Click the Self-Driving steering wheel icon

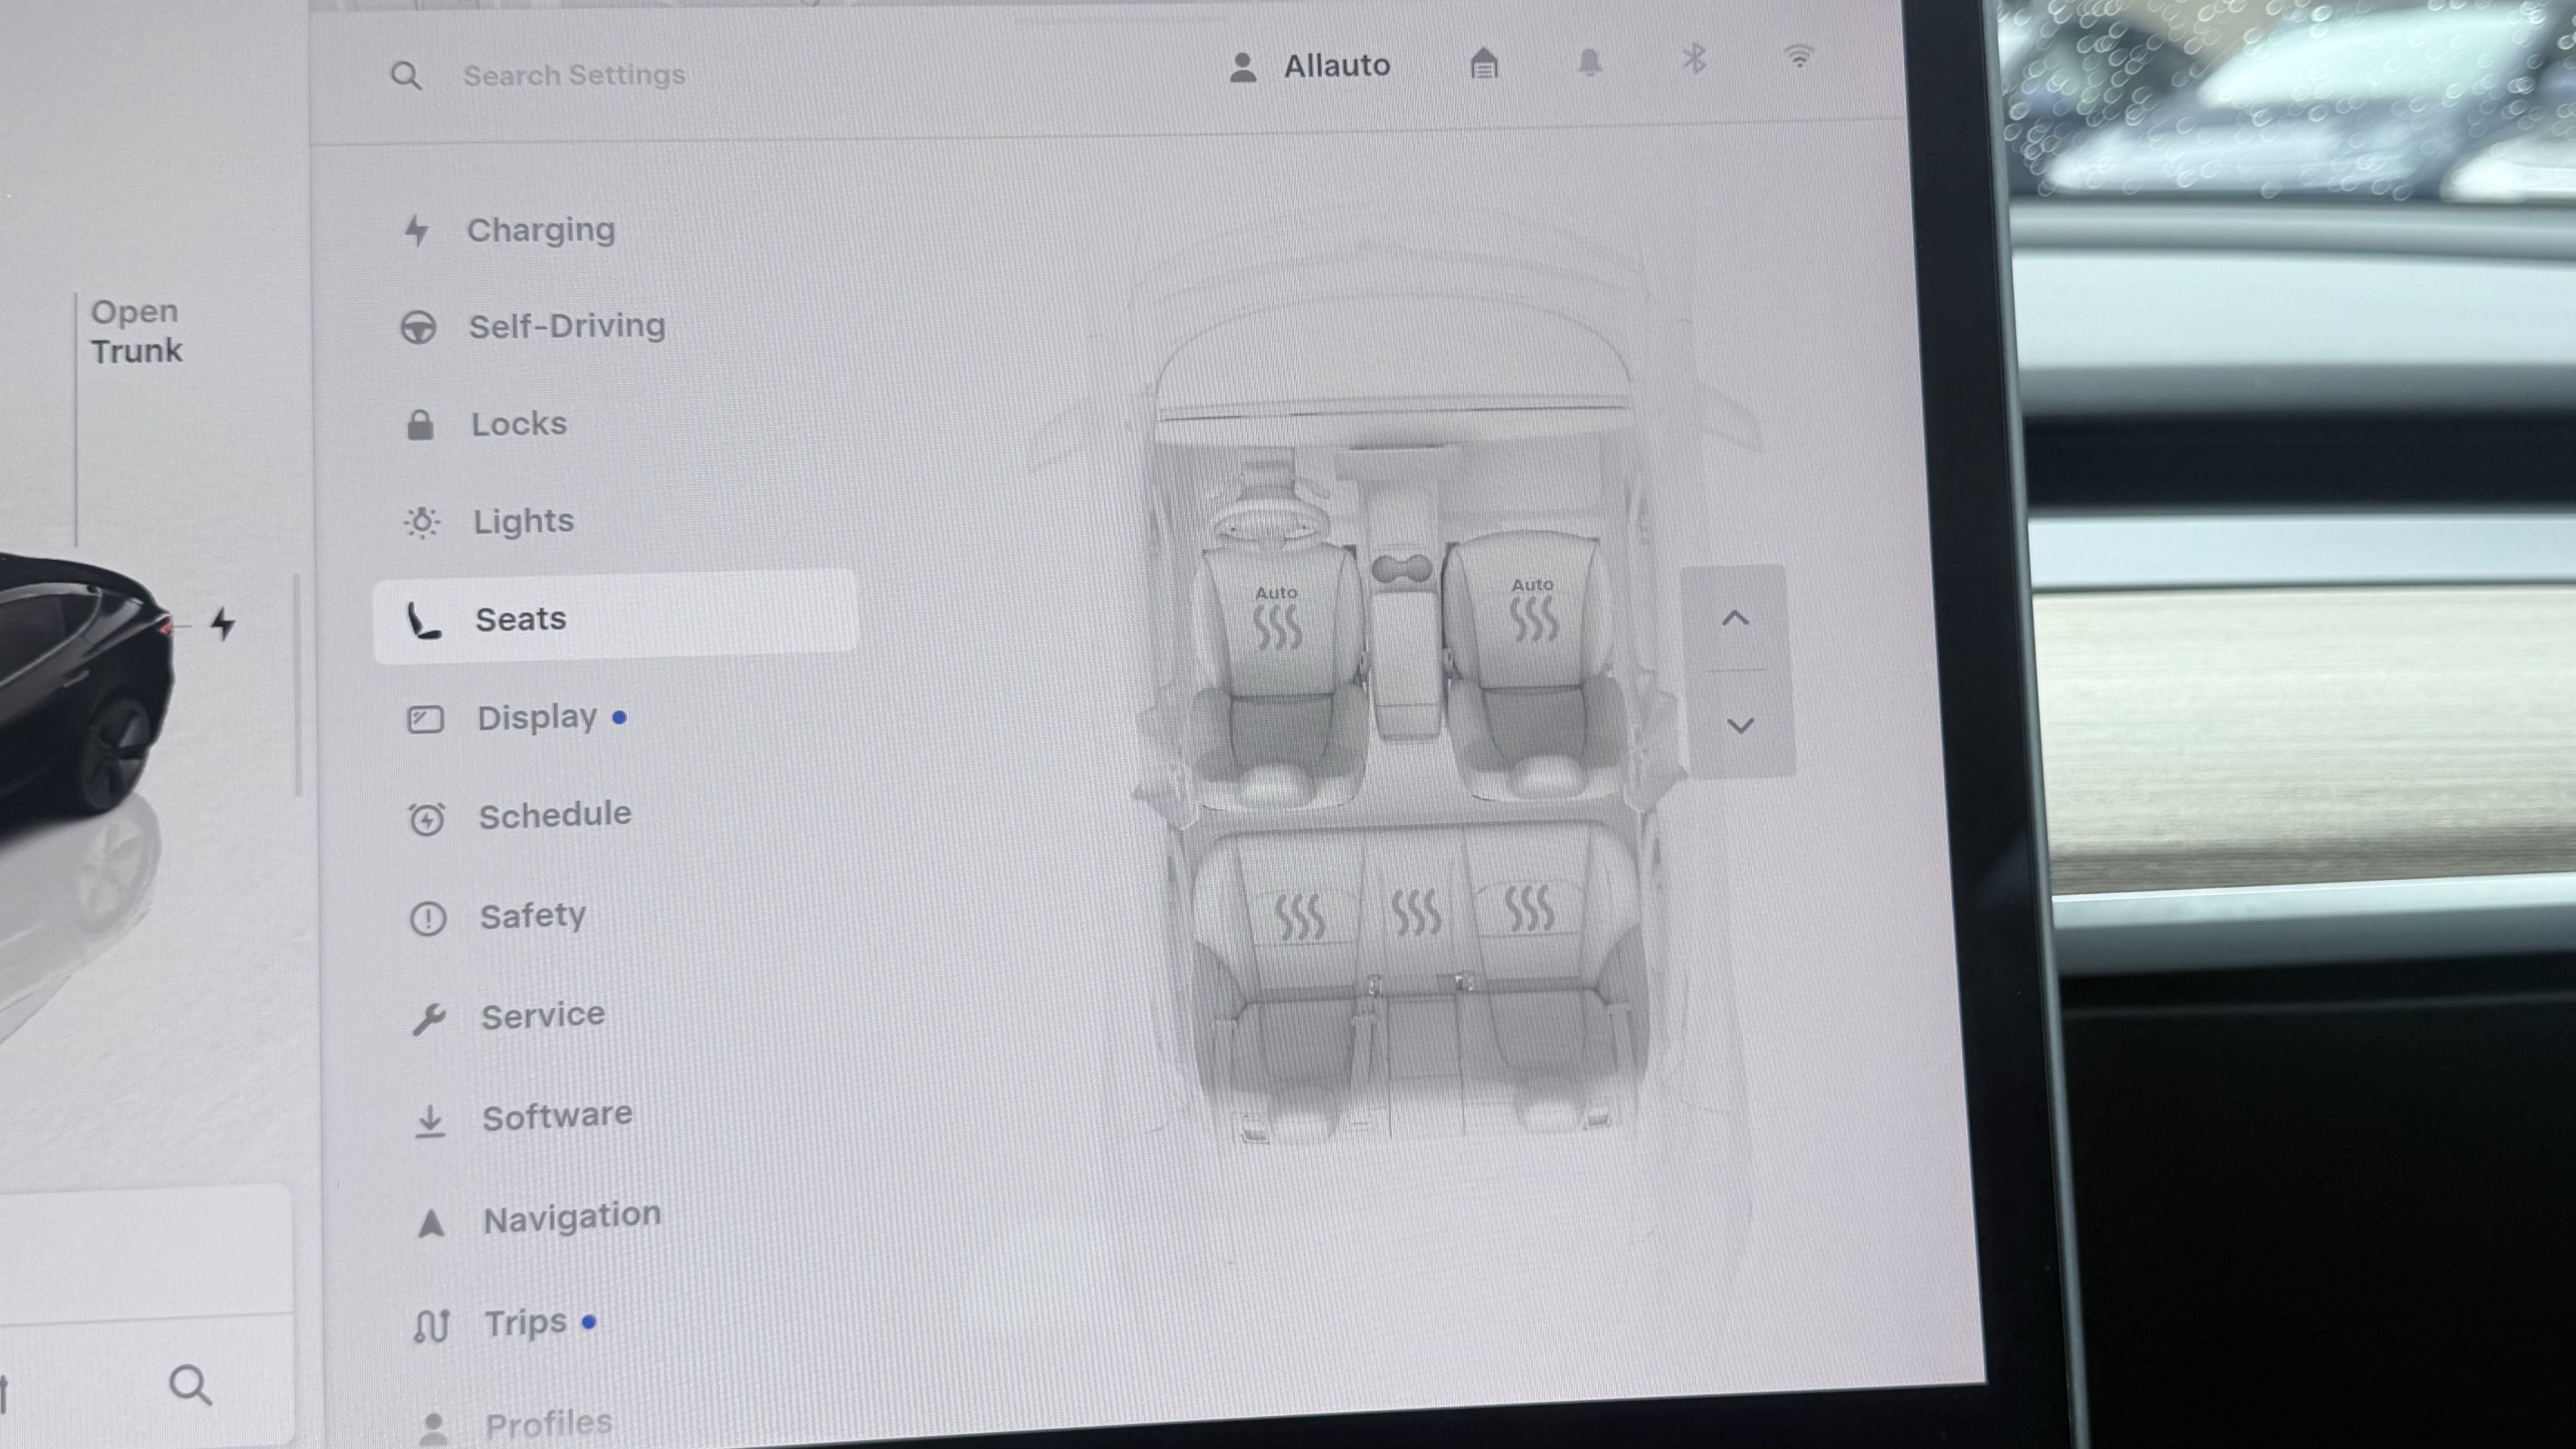(x=418, y=328)
